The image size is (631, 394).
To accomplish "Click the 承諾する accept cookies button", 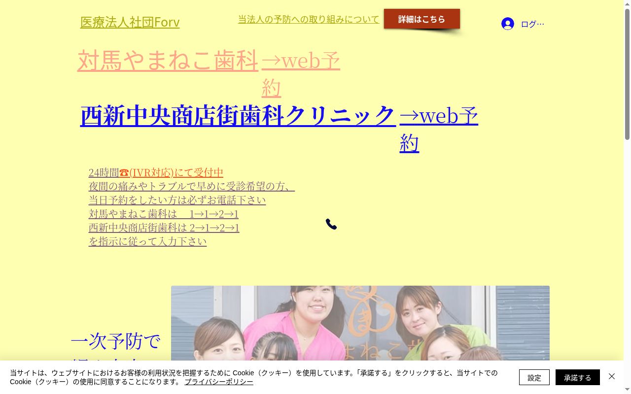I will (x=578, y=377).
